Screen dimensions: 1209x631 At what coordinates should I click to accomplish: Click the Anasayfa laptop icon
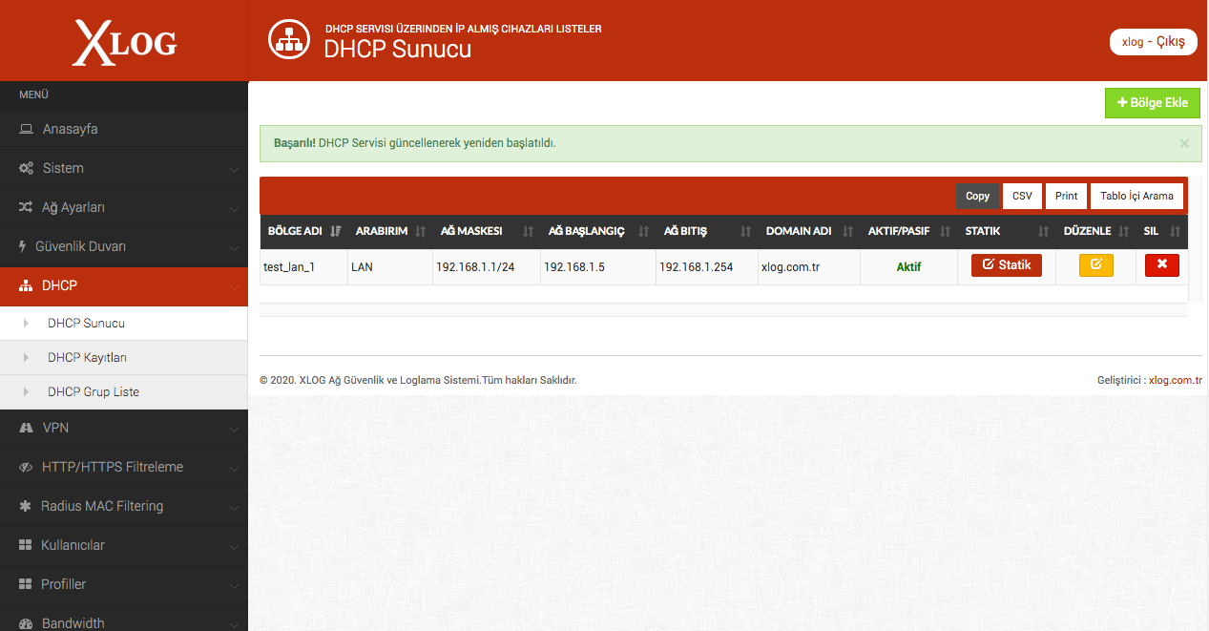pos(27,129)
